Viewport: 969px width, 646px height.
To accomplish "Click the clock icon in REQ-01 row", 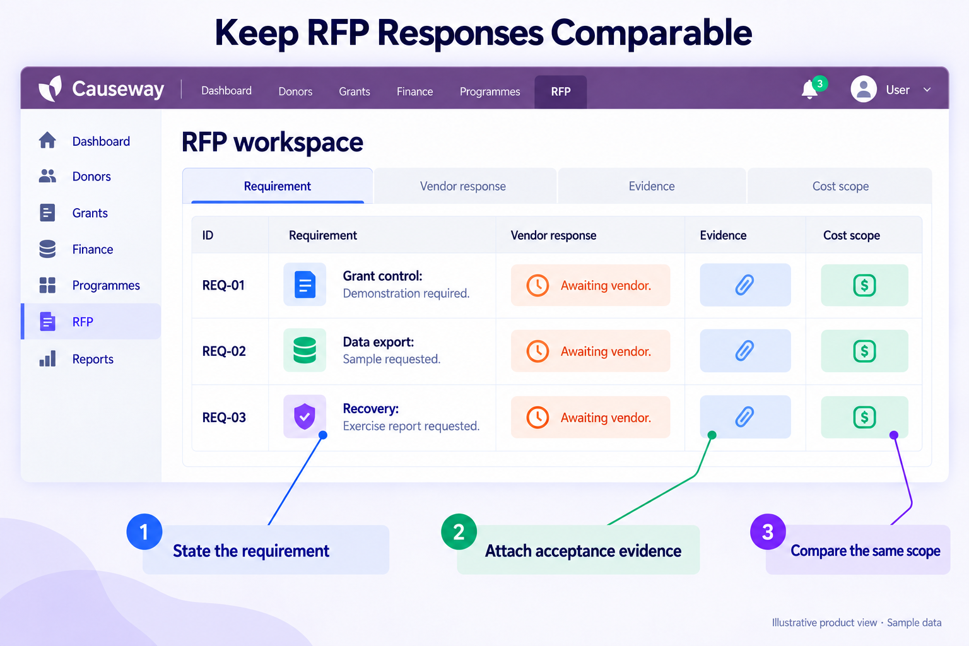I will pos(537,285).
